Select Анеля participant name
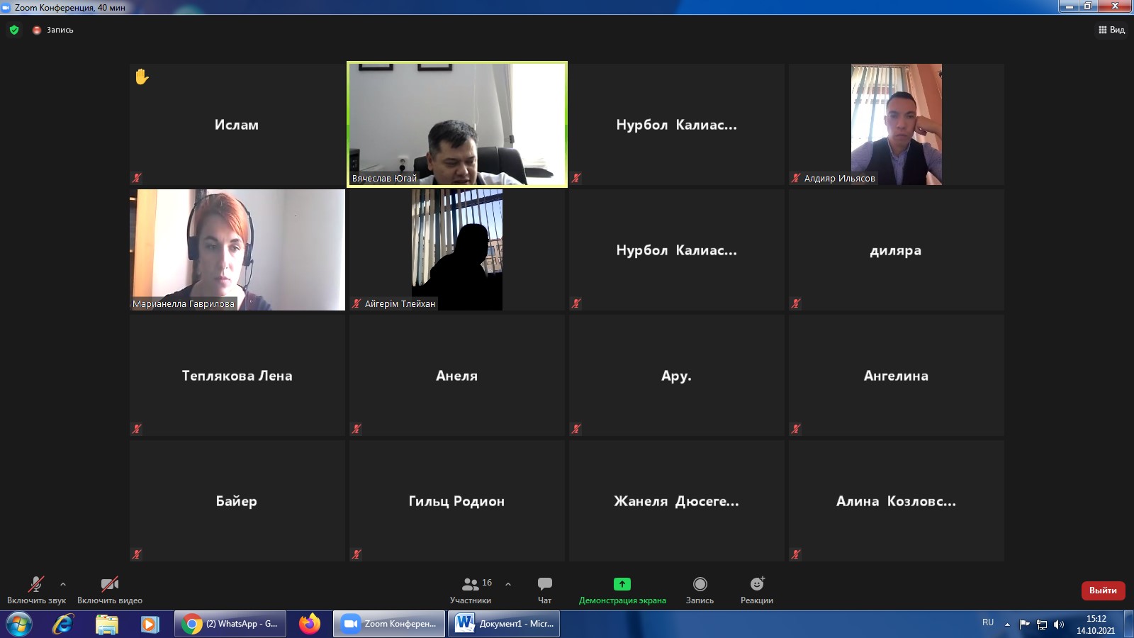Screen dimensions: 1134x638 click(x=456, y=376)
